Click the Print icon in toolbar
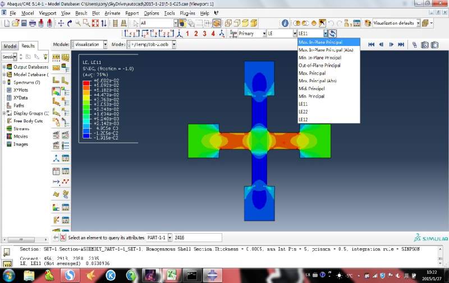This screenshot has width=449, height=283. pos(33,23)
